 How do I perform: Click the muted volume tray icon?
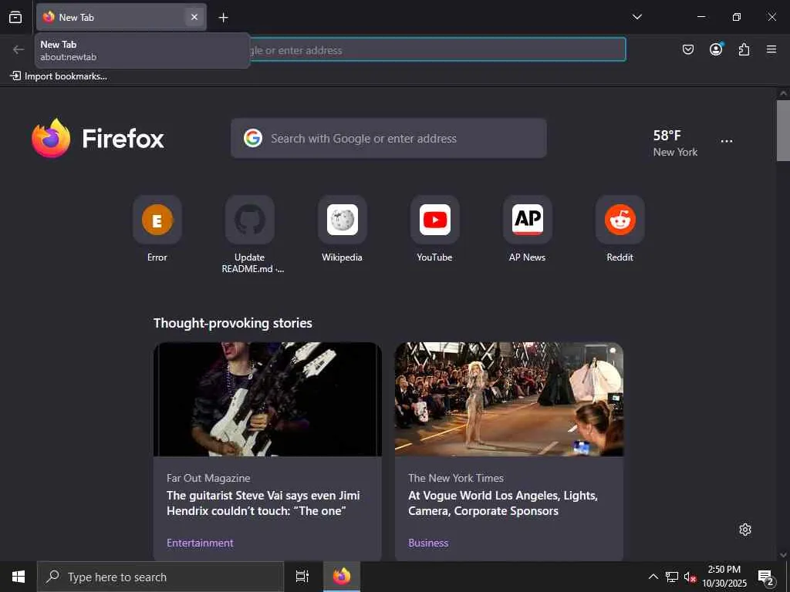tap(690, 577)
